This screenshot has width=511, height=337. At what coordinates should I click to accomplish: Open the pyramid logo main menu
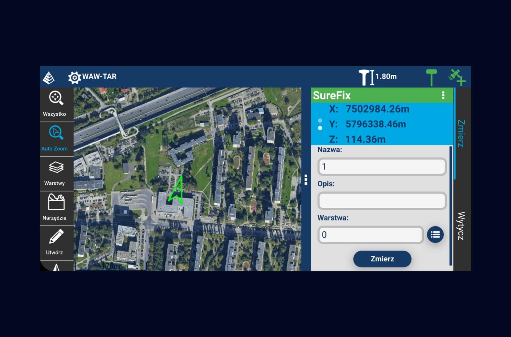49,77
